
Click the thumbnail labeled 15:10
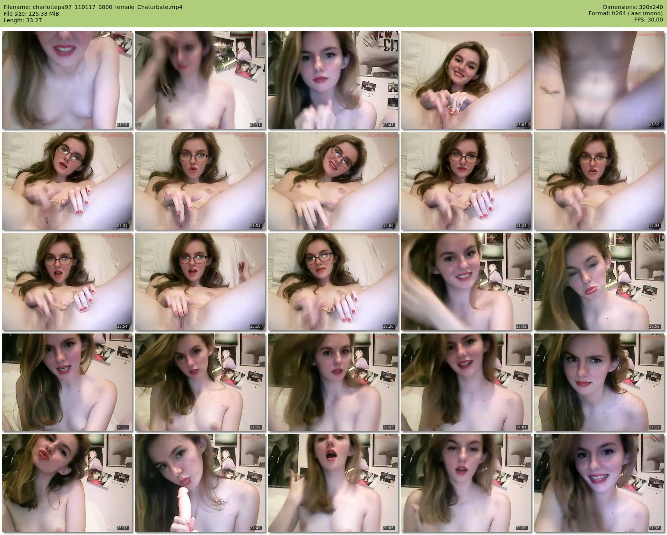tap(200, 282)
